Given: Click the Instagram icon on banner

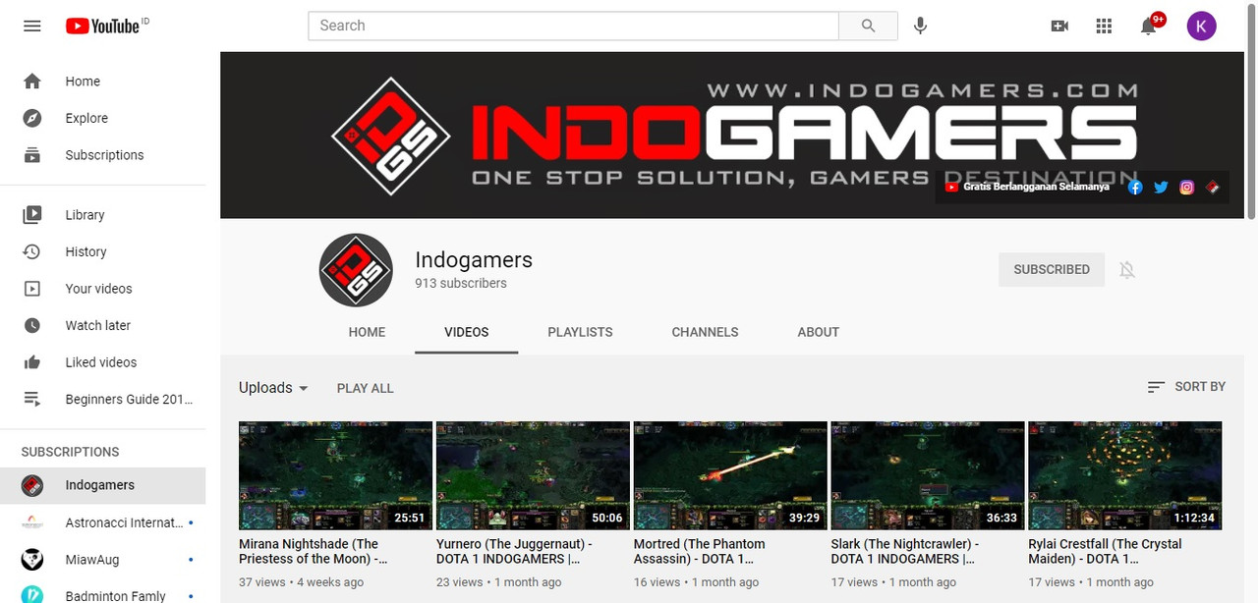Looking at the screenshot, I should [x=1186, y=187].
